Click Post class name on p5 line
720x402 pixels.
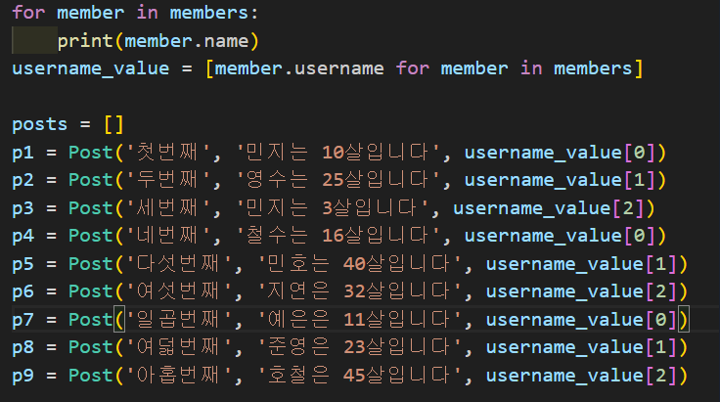tap(91, 264)
